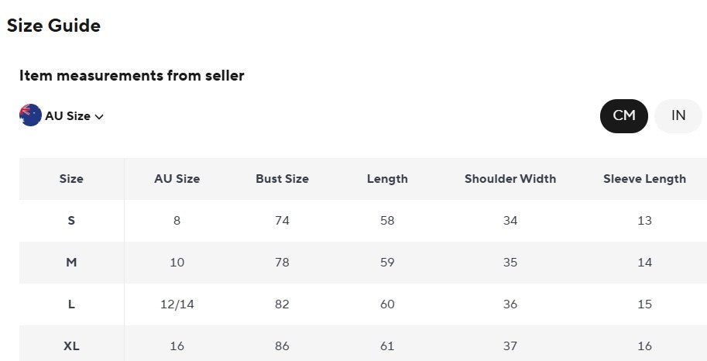This screenshot has width=707, height=361.
Task: Select the M size row label
Action: click(71, 263)
